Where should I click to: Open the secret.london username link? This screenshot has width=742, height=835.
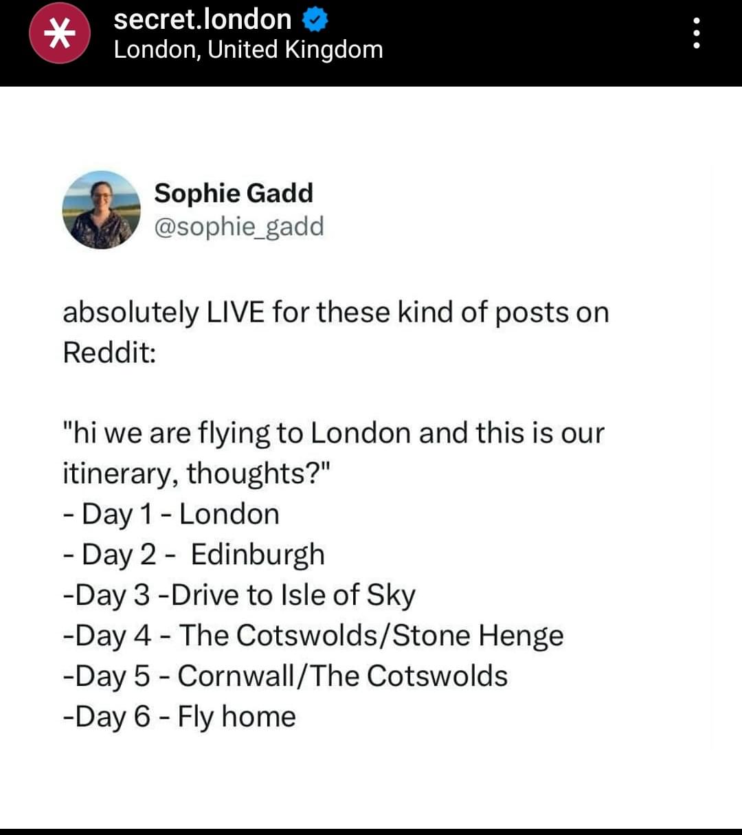203,19
